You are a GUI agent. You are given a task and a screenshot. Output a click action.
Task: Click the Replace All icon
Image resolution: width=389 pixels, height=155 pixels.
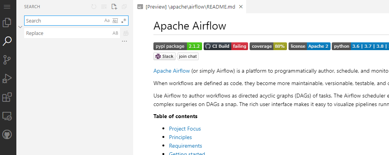(126, 33)
